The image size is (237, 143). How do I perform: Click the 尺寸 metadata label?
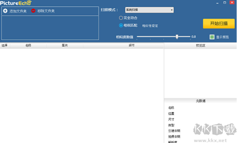171,119
